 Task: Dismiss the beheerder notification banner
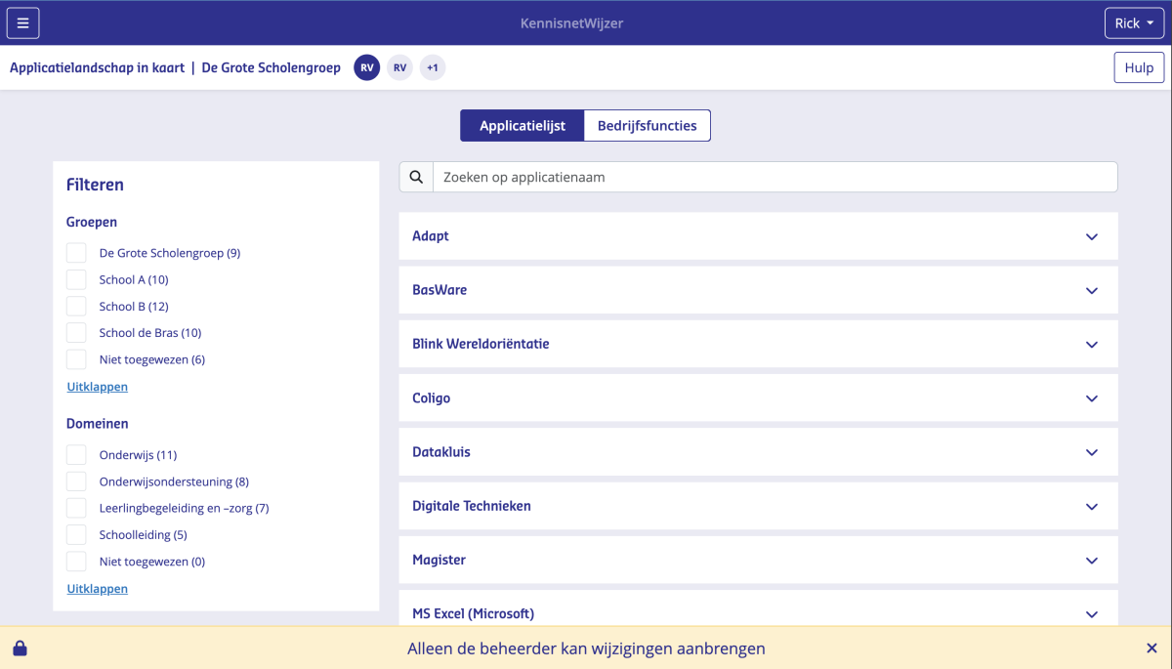point(1151,648)
